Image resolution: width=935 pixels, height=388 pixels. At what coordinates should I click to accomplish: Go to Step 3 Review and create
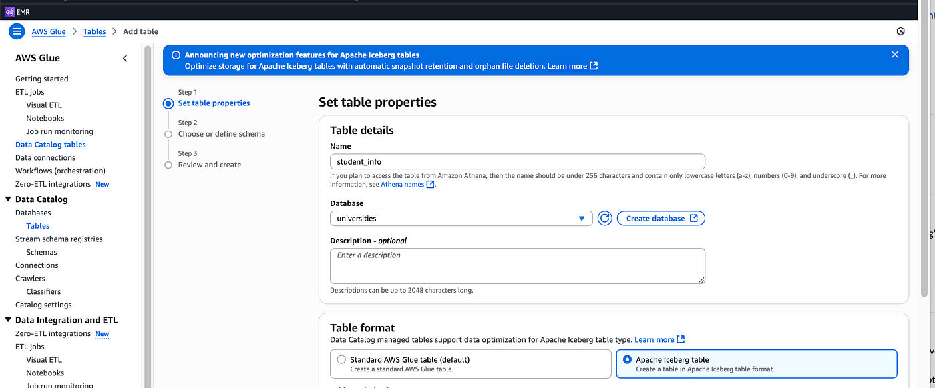coord(210,165)
